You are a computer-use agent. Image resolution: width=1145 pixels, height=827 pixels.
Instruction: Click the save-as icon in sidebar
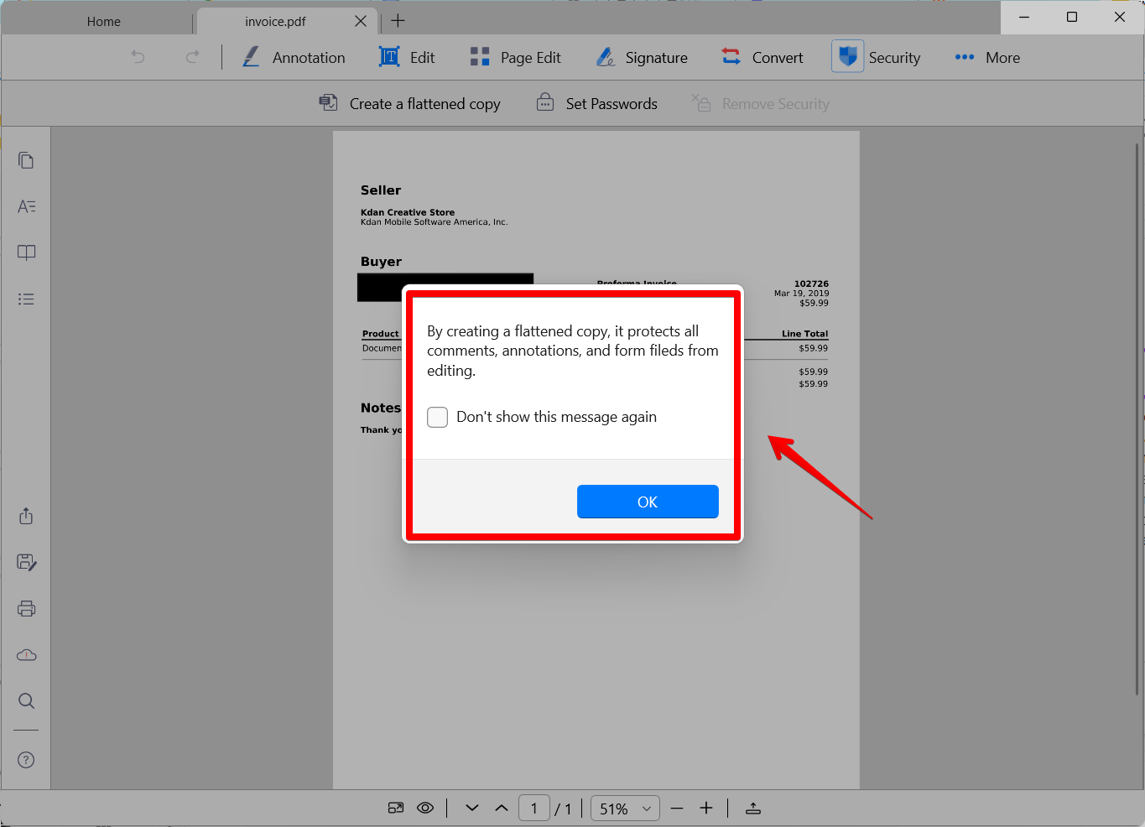(26, 562)
